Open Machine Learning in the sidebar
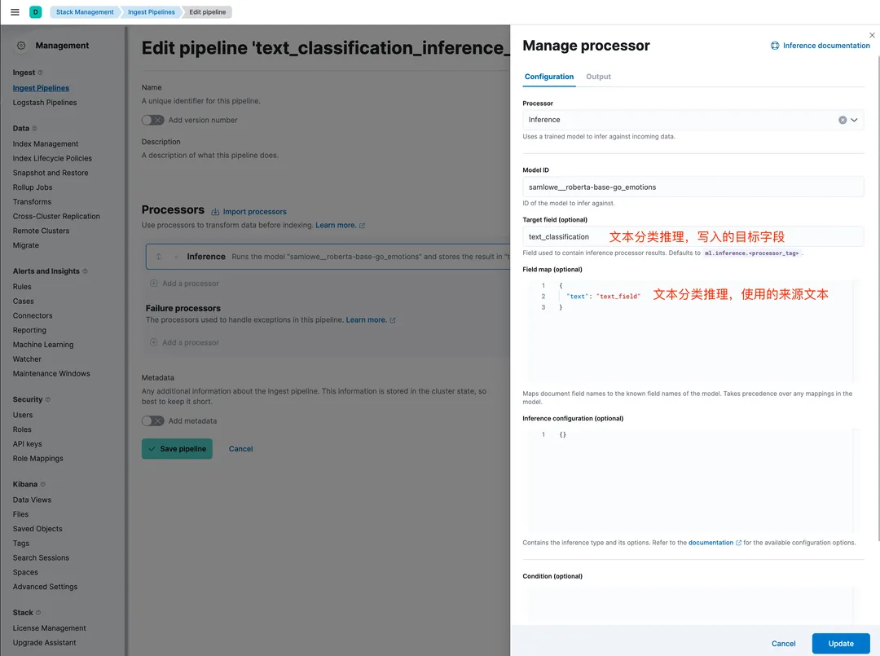 [43, 345]
